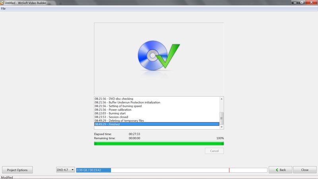Open the DVD 4.7 disc size dropdown
The height and width of the screenshot is (179, 318).
[x=65, y=170]
